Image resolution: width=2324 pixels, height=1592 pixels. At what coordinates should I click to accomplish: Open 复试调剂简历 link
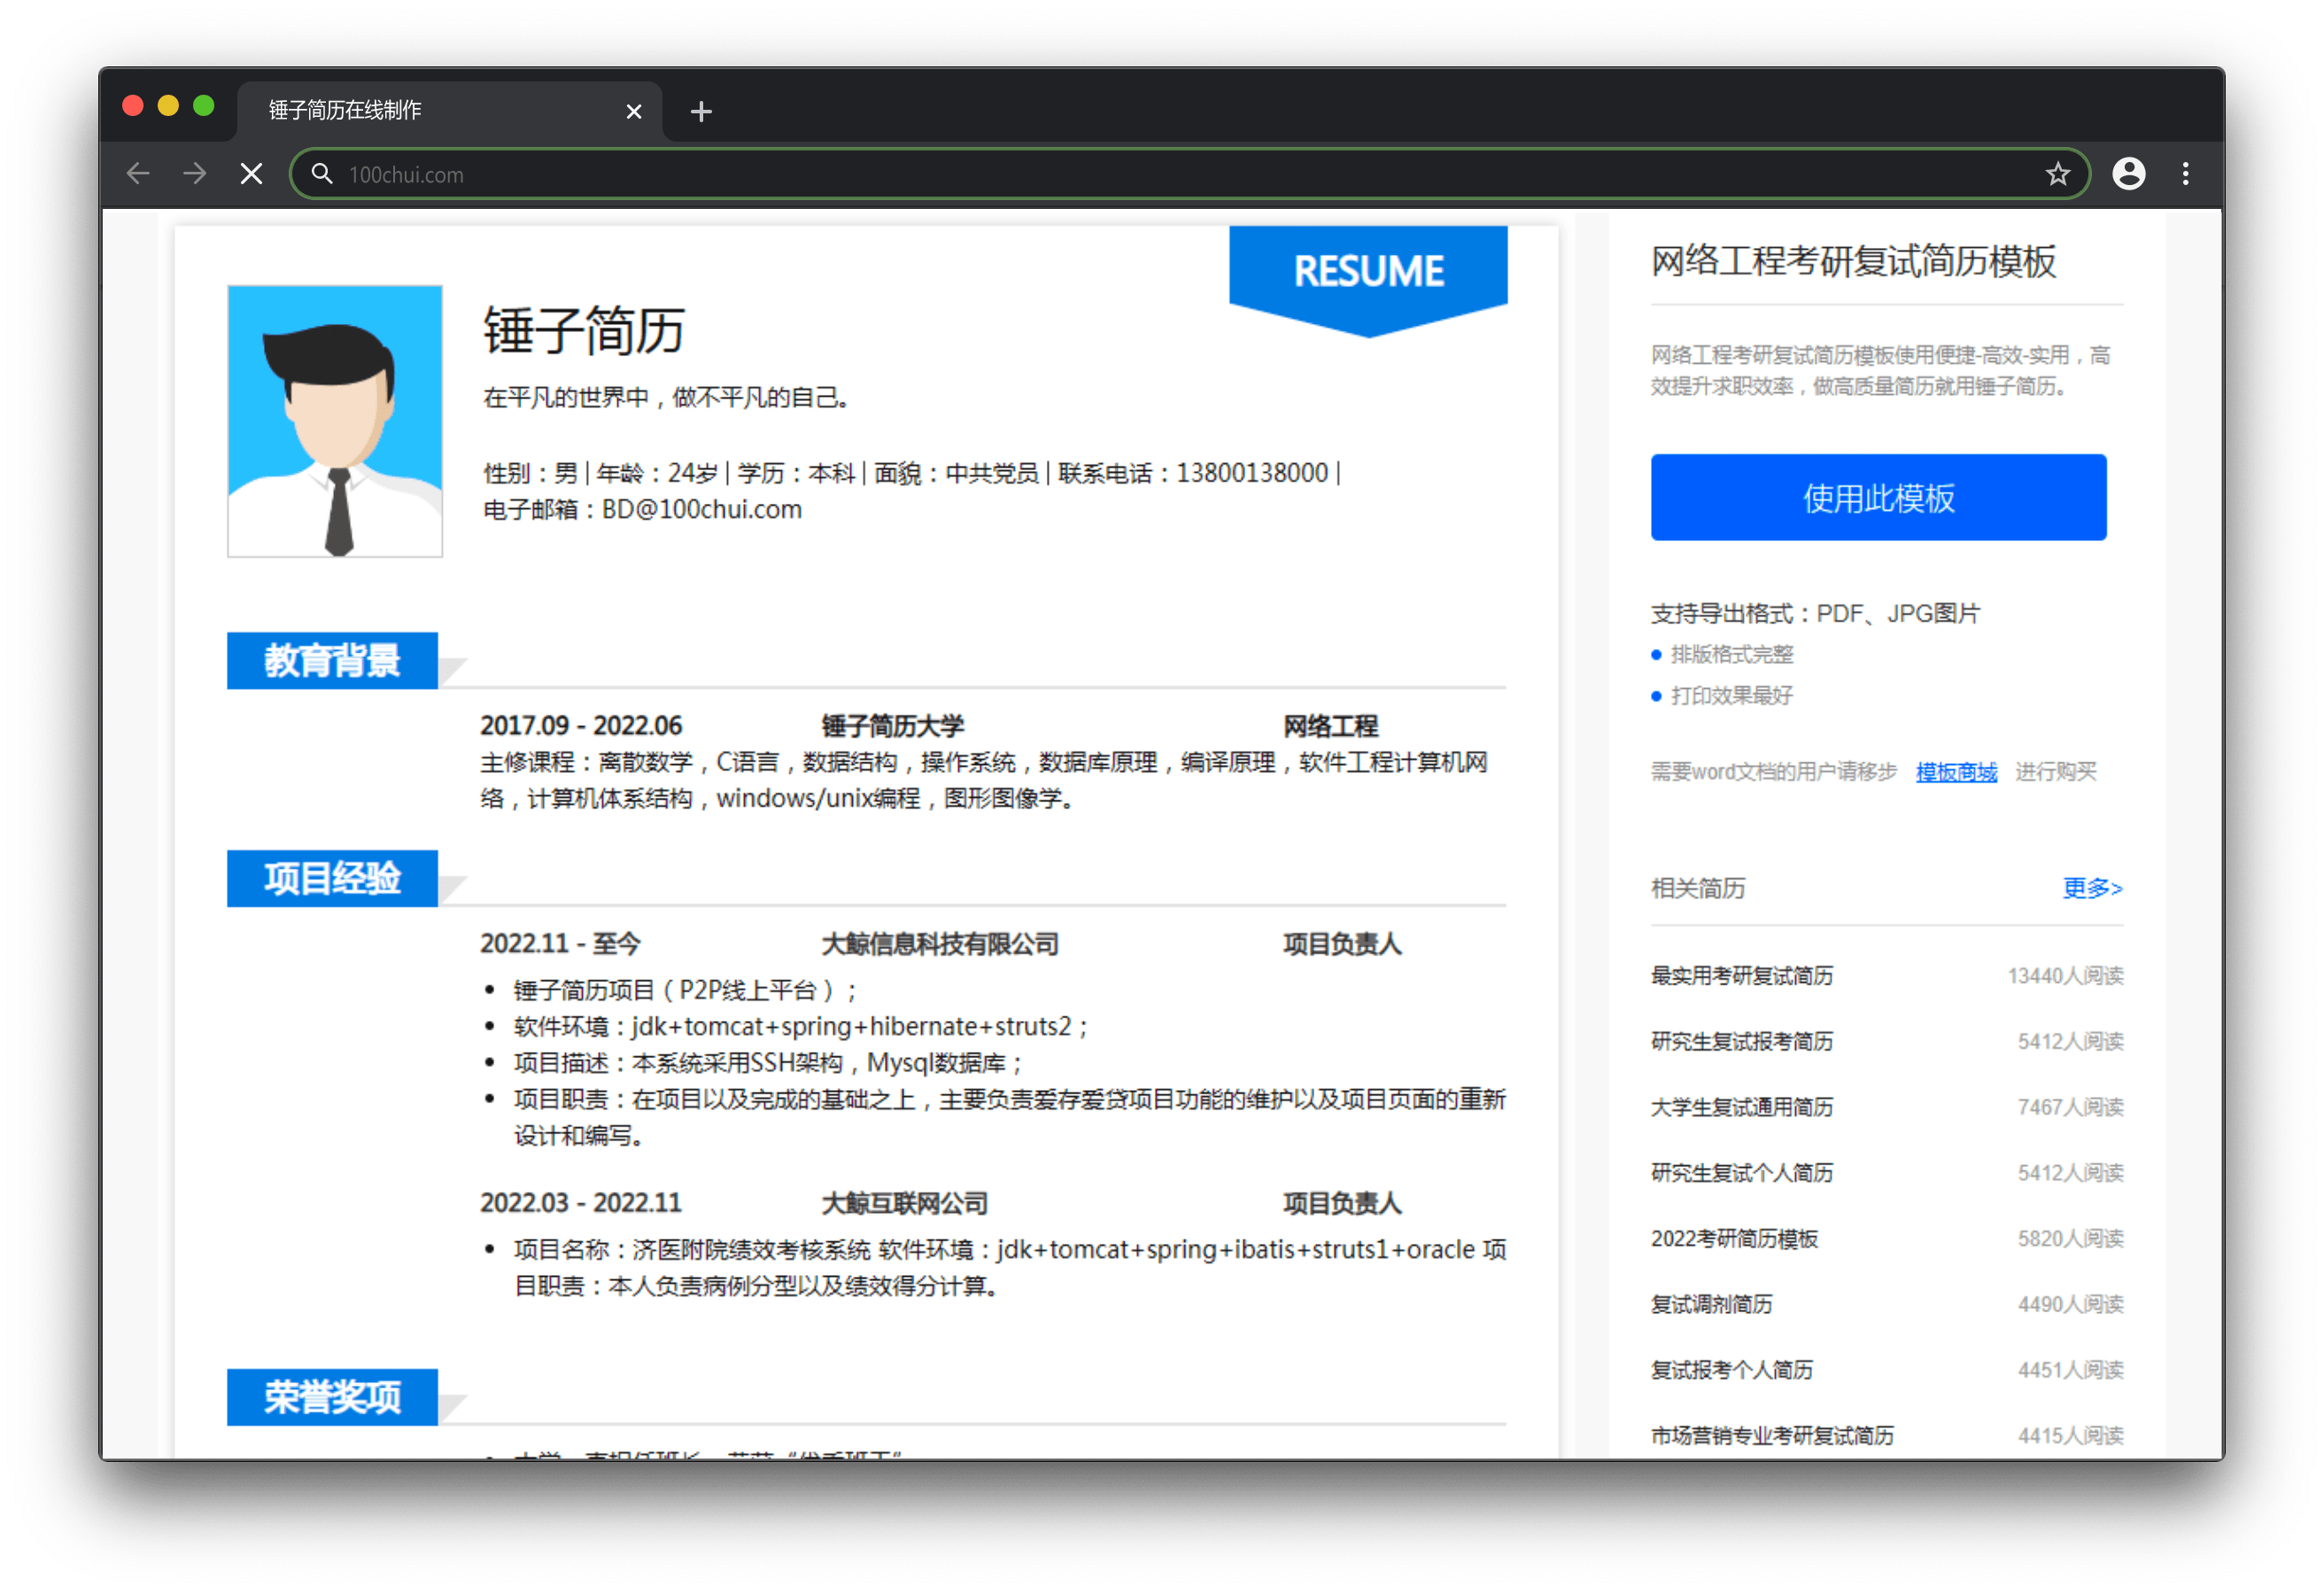(x=1711, y=1304)
